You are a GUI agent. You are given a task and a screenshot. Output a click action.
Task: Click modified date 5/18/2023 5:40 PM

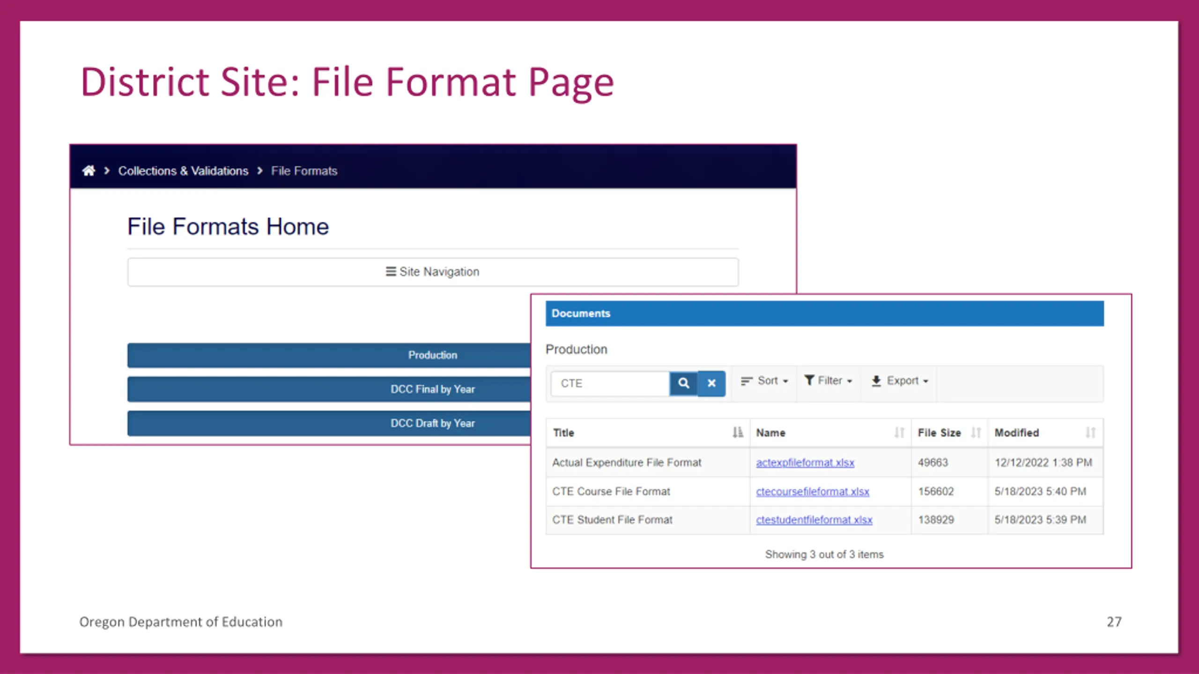pos(1040,491)
